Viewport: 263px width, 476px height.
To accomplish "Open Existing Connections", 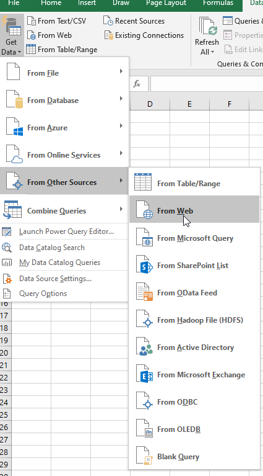I will click(144, 35).
